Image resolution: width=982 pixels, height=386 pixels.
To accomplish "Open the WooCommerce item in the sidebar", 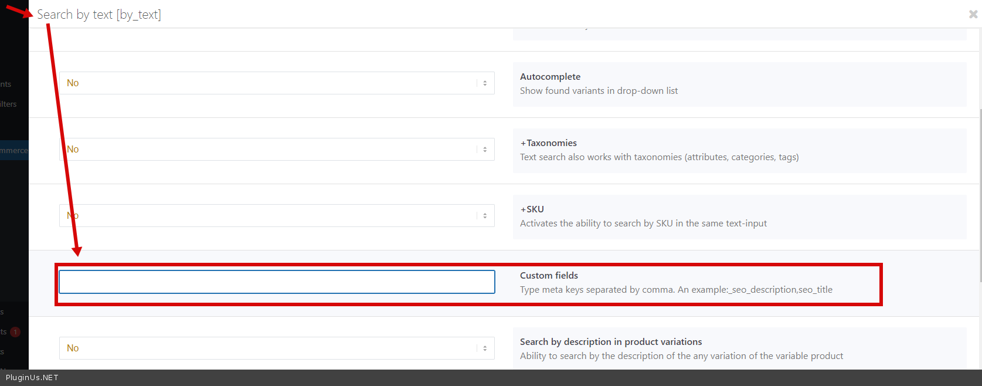I will [14, 150].
